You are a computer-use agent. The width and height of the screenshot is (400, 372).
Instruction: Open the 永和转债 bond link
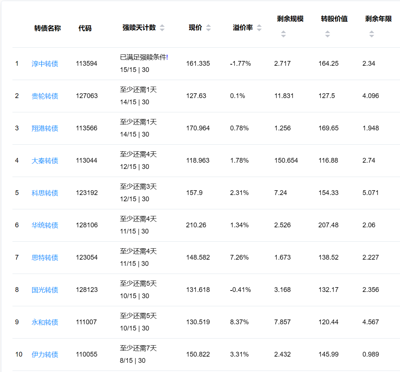click(x=45, y=322)
